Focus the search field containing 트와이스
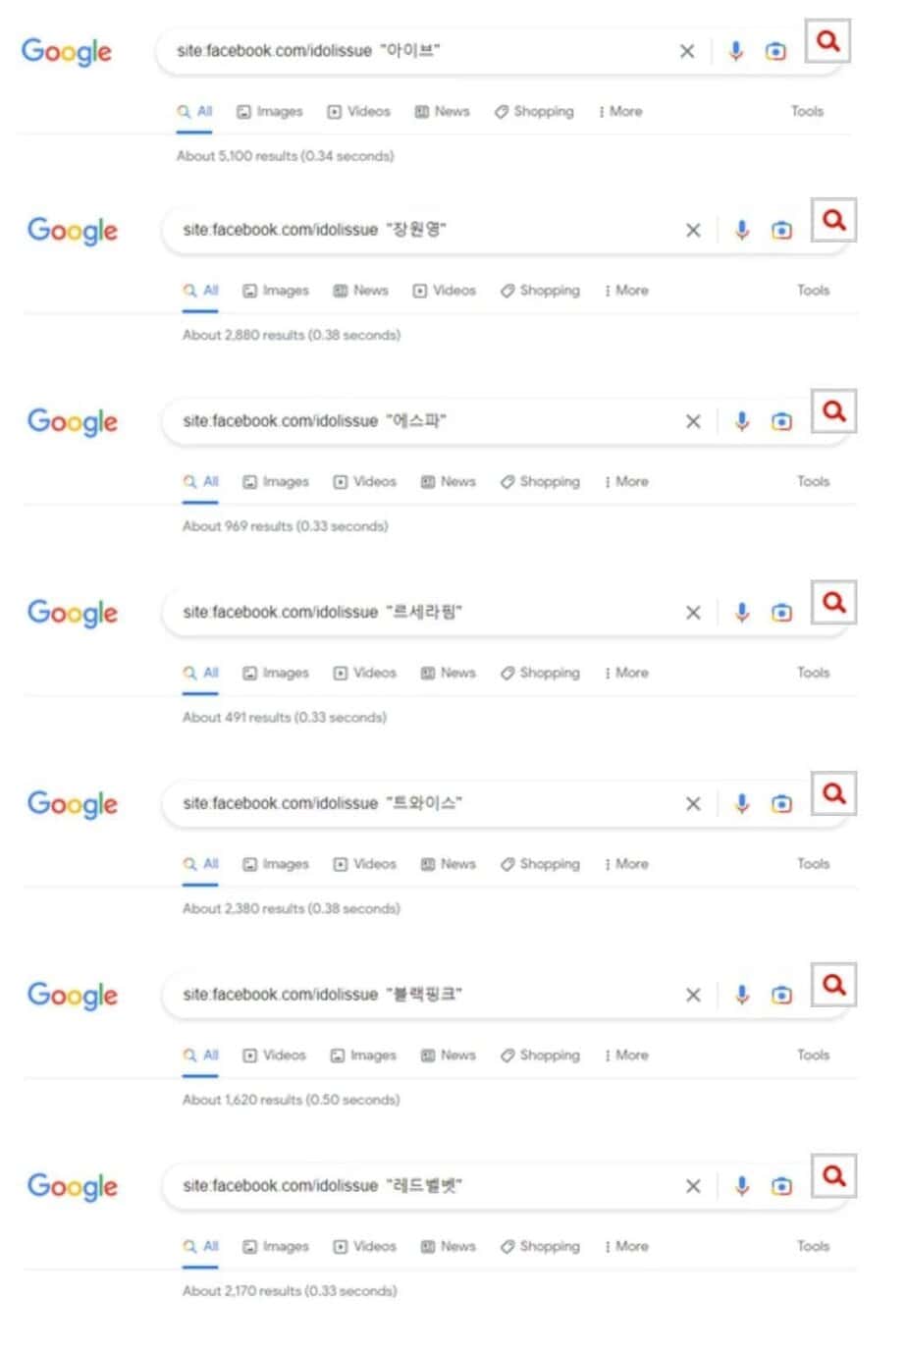 click(422, 804)
